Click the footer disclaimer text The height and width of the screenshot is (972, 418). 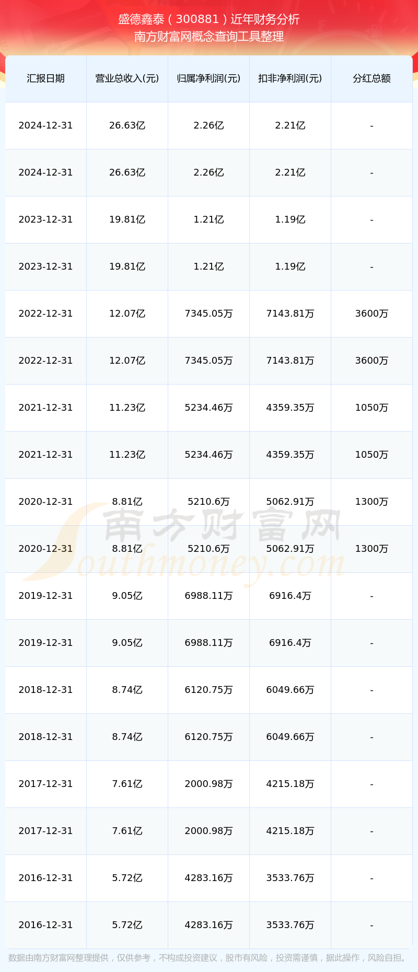point(209,957)
